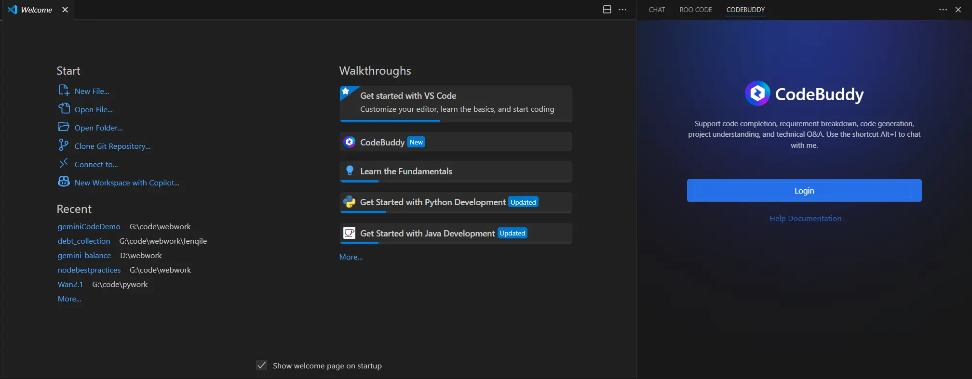Click the split editor layout icon
The height and width of the screenshot is (379, 972).
coord(607,10)
